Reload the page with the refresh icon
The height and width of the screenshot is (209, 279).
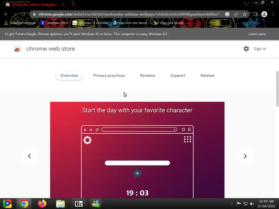pos(23,14)
